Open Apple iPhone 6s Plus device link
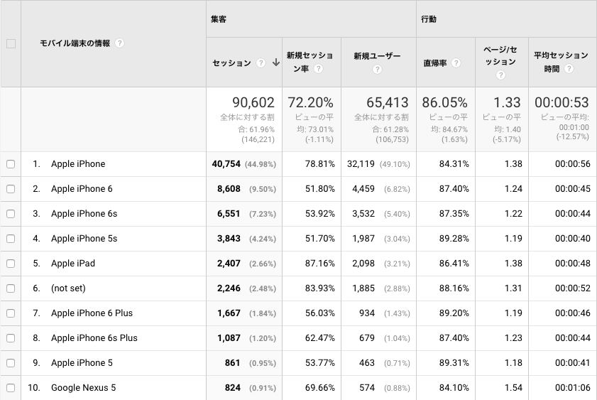This screenshot has width=597, height=400. pyautogui.click(x=94, y=338)
